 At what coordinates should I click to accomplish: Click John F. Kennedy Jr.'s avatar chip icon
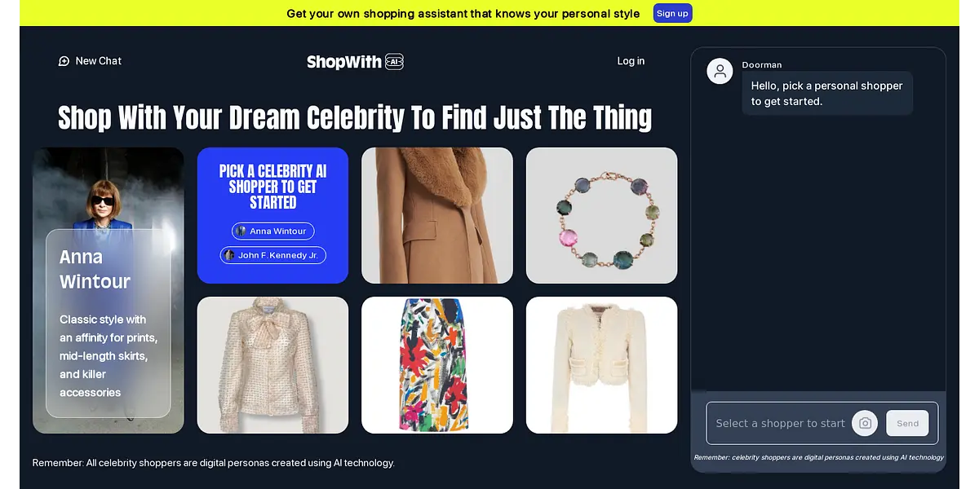coord(229,255)
